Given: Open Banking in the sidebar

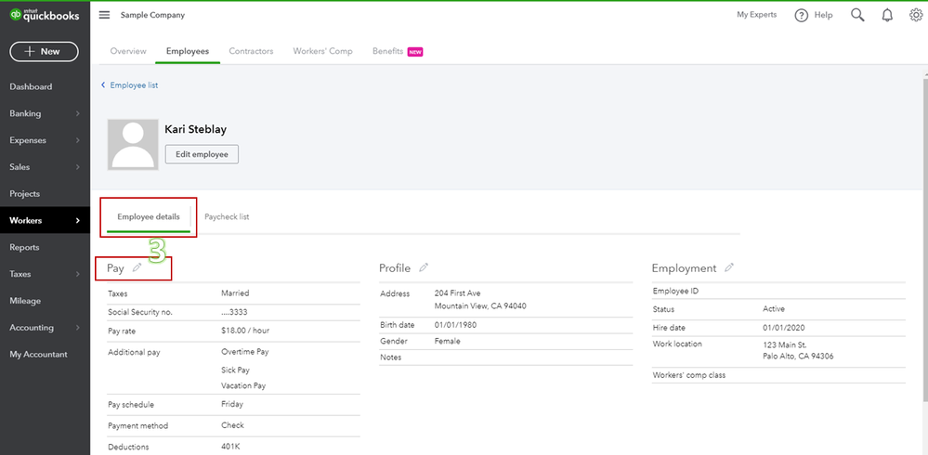Looking at the screenshot, I should 25,113.
